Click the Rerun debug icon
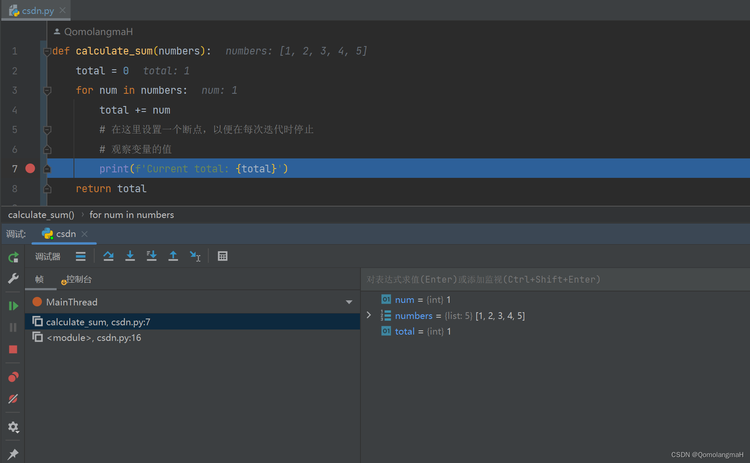The image size is (750, 463). (14, 257)
